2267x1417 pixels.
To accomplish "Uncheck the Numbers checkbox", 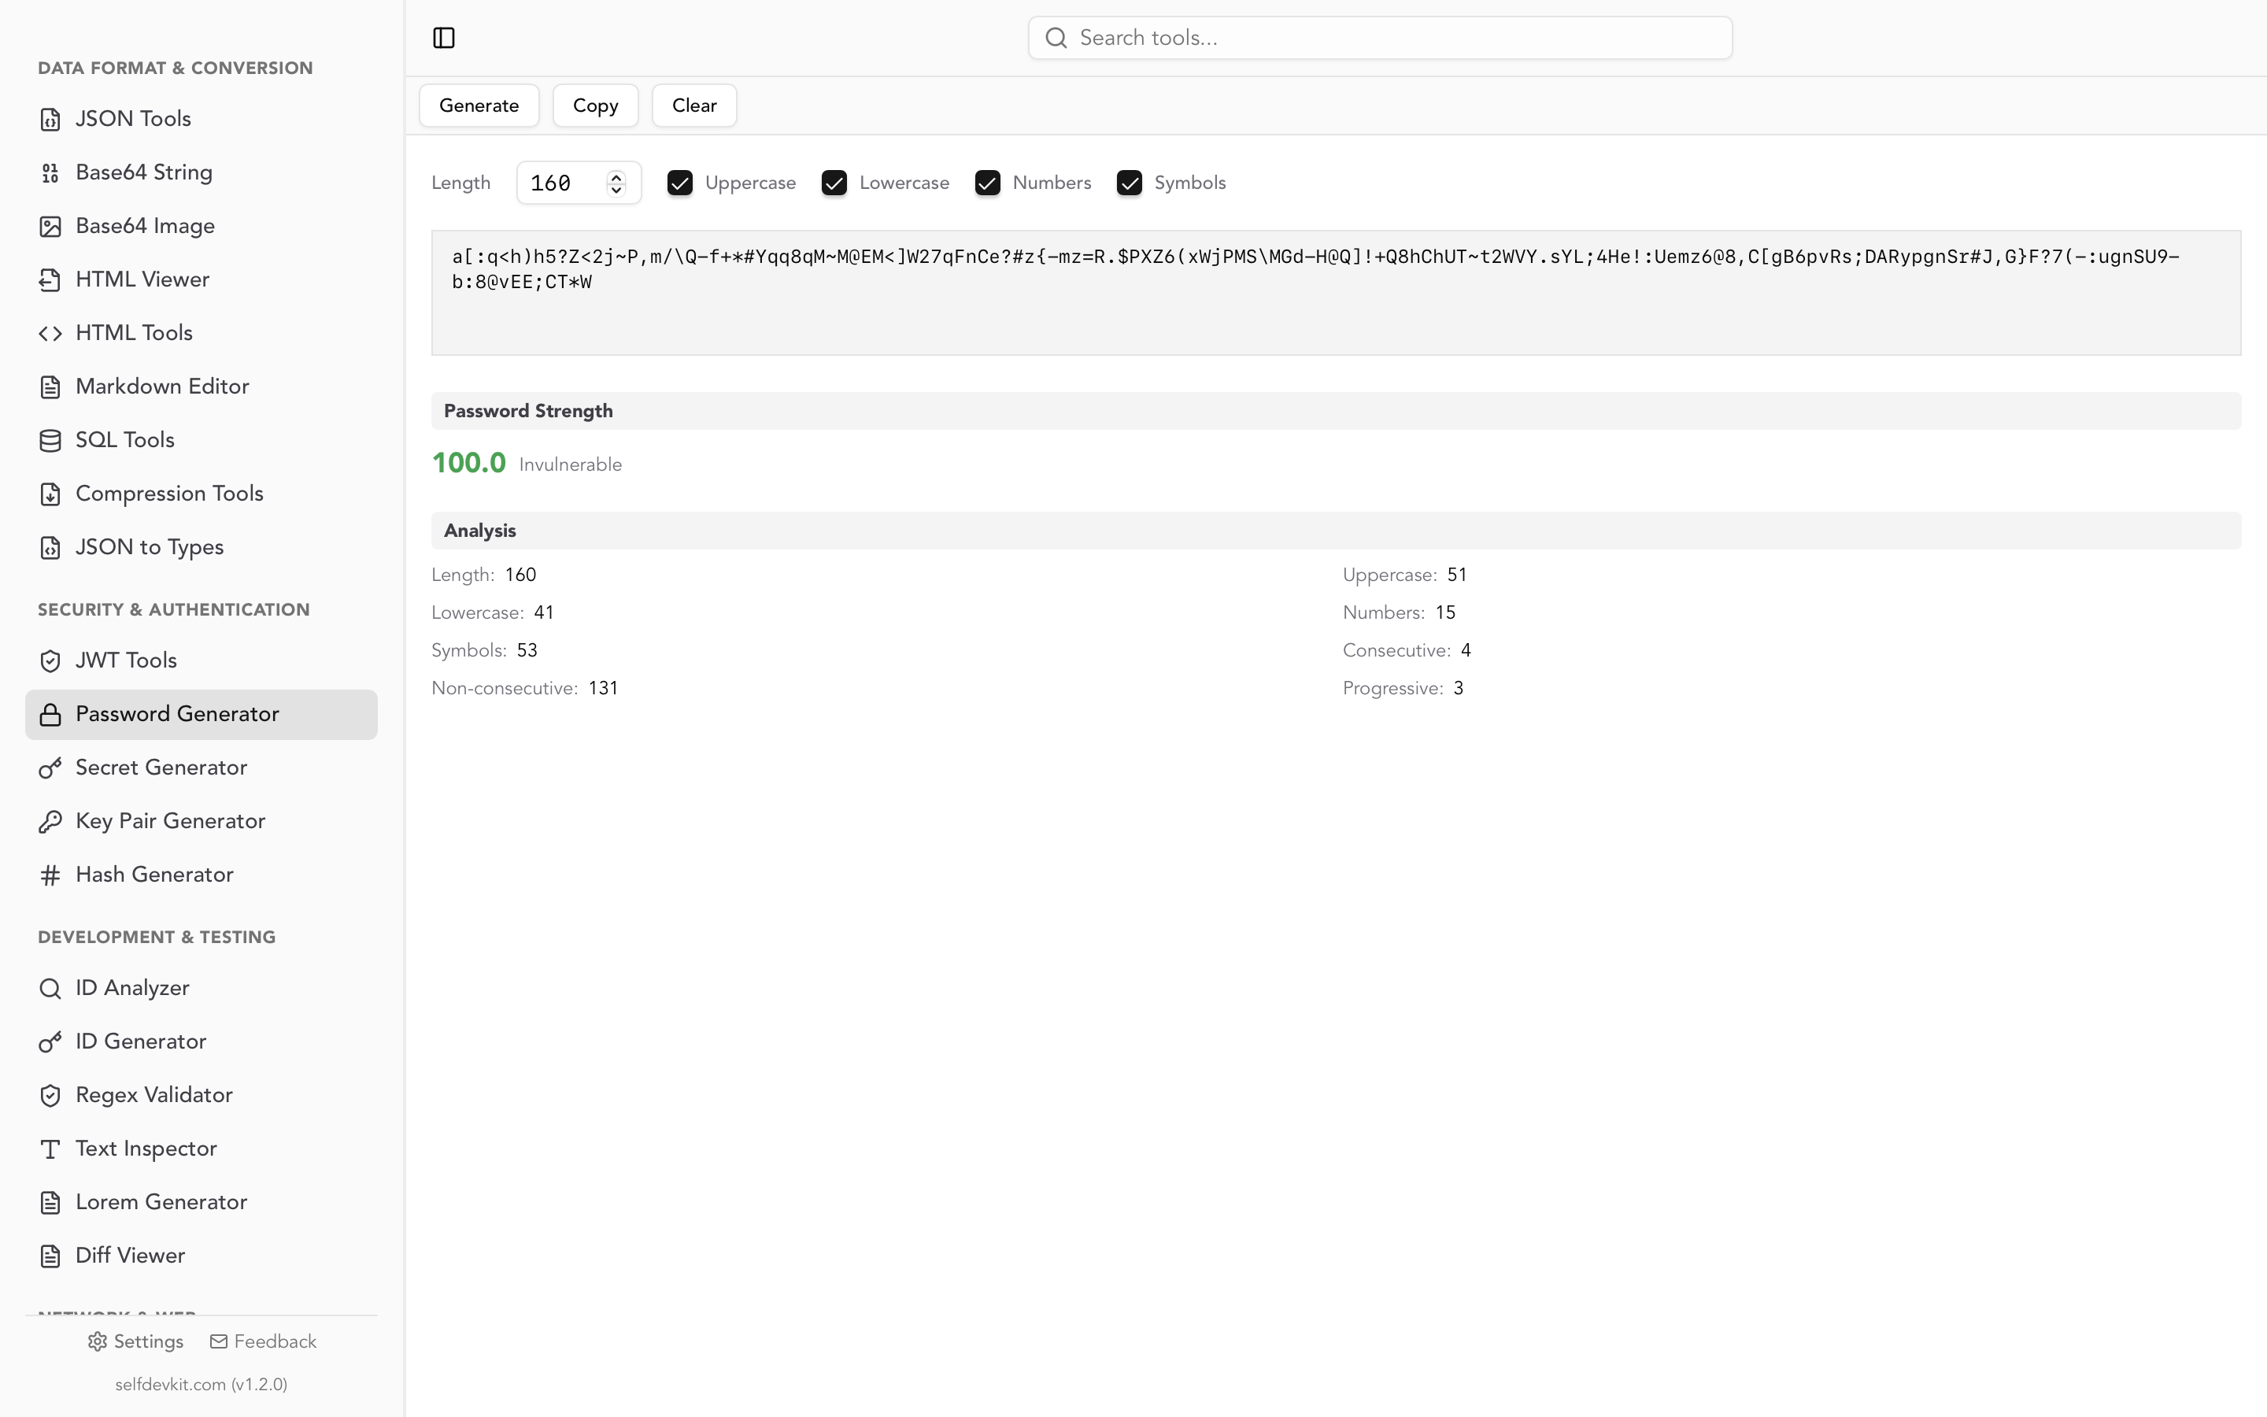I will click(x=987, y=183).
